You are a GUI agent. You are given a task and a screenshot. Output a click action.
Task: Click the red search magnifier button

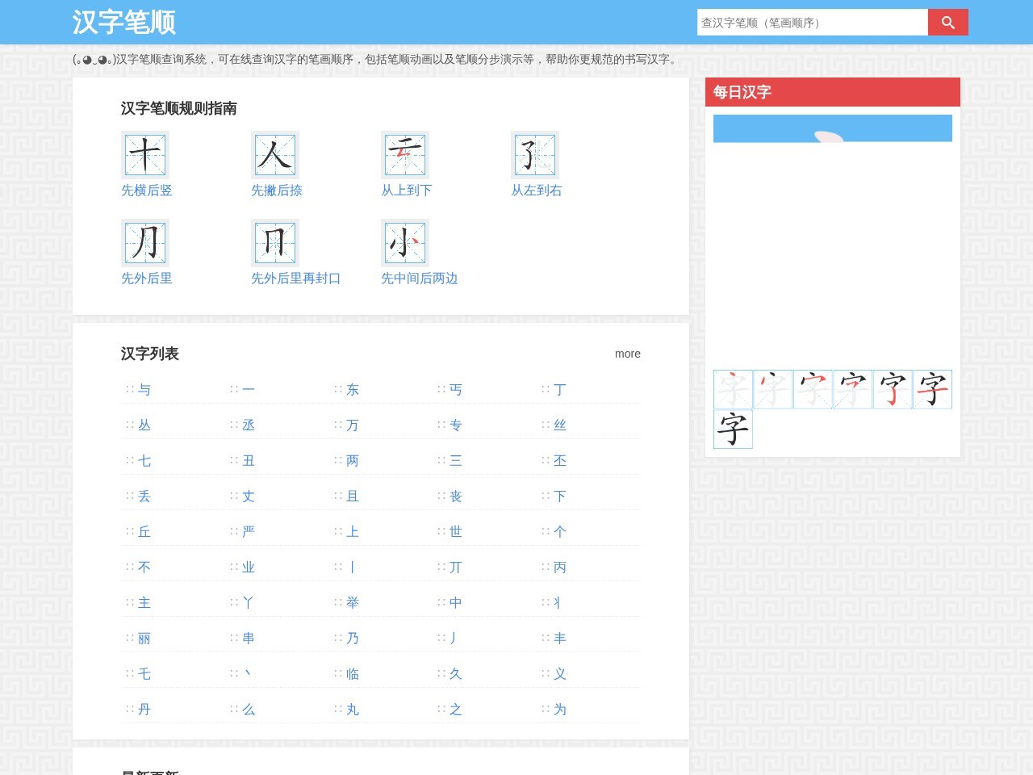tap(947, 23)
